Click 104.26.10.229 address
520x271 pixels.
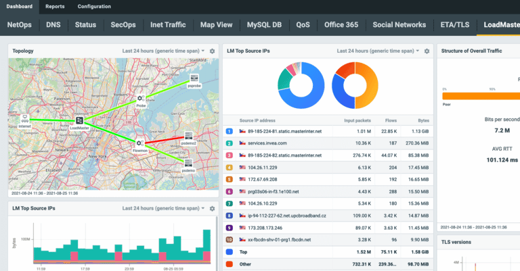pos(263,203)
